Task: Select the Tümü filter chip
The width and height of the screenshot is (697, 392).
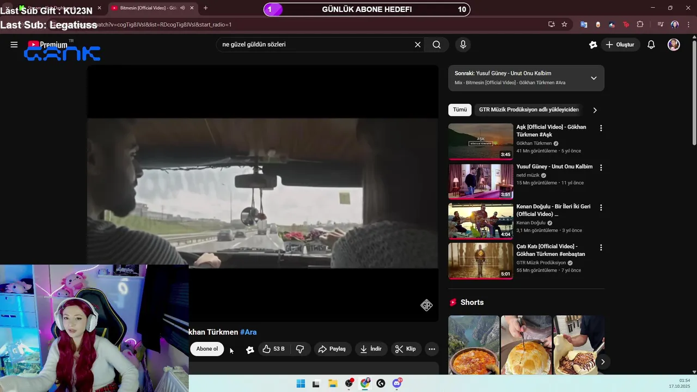Action: (x=460, y=109)
